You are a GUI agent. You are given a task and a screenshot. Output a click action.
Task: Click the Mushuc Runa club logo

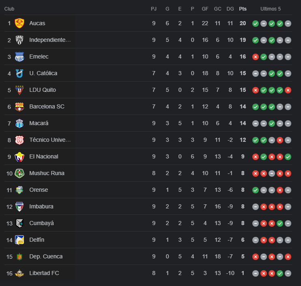(19, 173)
